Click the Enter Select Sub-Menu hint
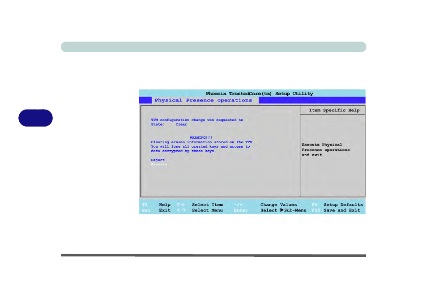The height and width of the screenshot is (301, 427). click(270, 210)
